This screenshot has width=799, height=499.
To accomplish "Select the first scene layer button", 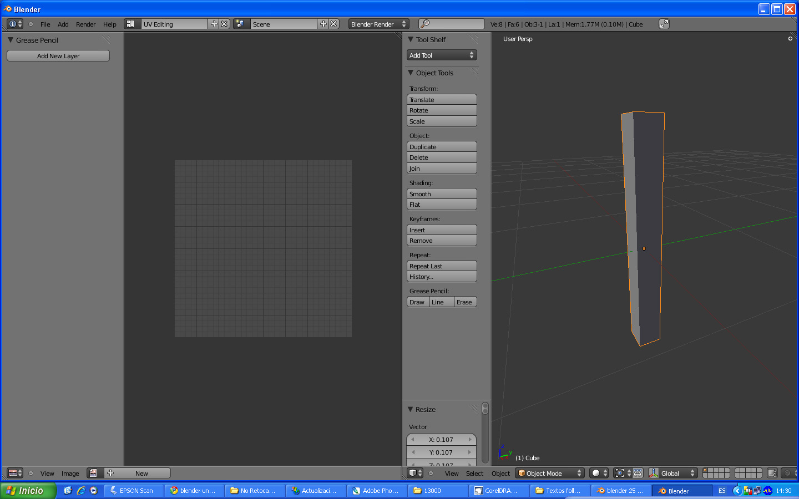I will [x=706, y=471].
